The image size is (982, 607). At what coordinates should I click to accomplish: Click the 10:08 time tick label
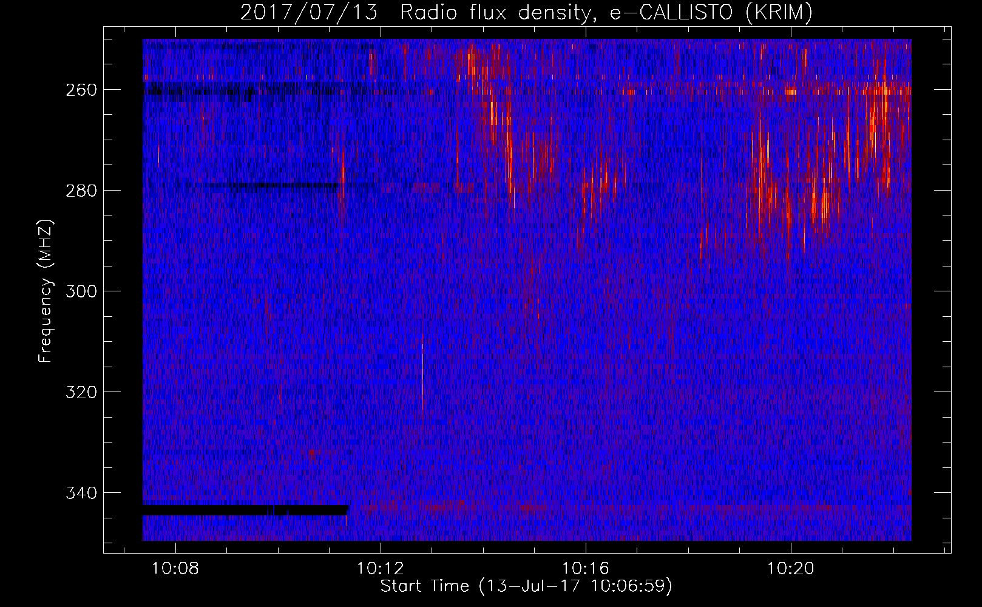coord(175,569)
